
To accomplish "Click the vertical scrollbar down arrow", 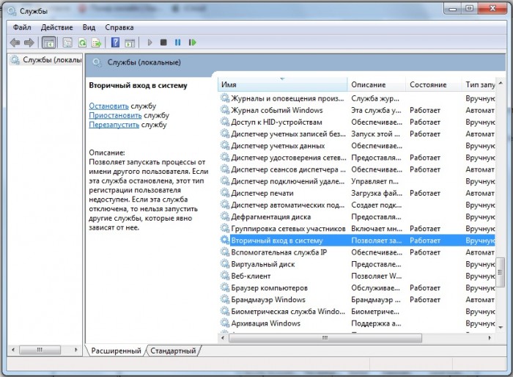I will (501, 327).
